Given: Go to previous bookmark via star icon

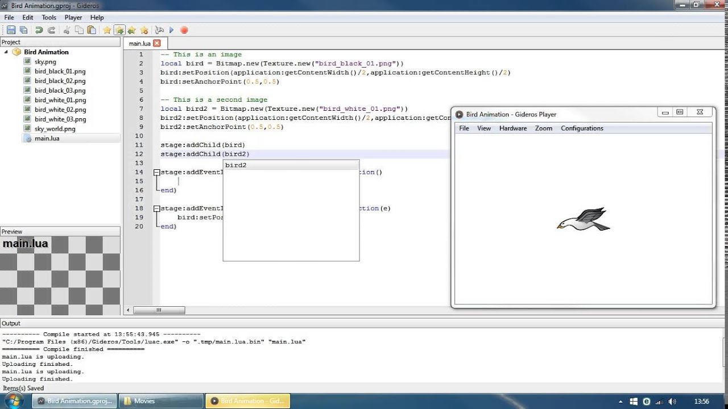Looking at the screenshot, I should pos(132,30).
